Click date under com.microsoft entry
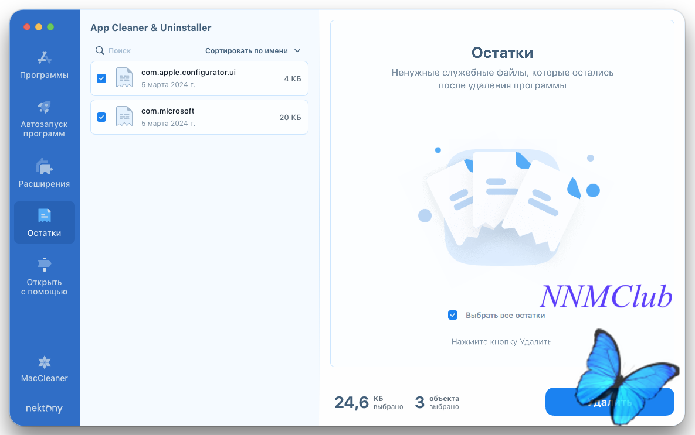The image size is (695, 435). [168, 124]
